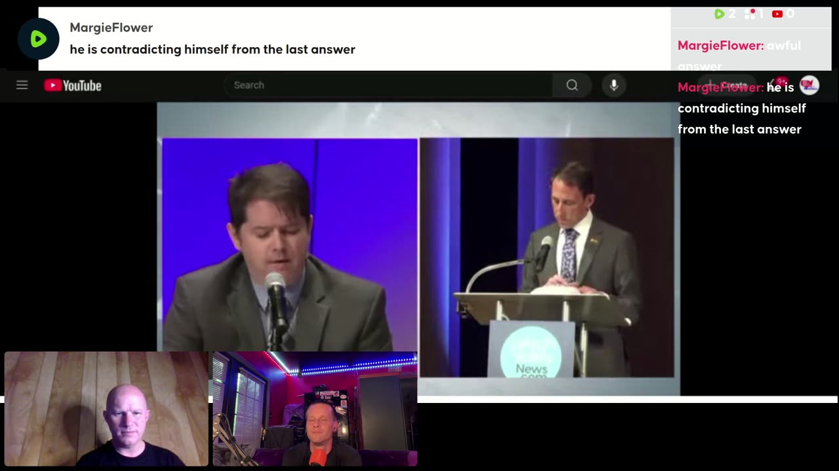This screenshot has height=471, width=839.
Task: Click chat text 'contradicting himself' in the sidebar
Action: tap(741, 108)
